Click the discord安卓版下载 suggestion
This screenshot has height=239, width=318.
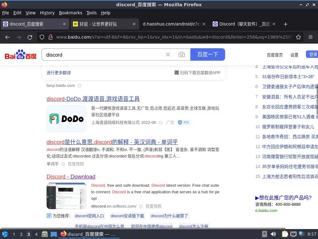pyautogui.click(x=127, y=216)
